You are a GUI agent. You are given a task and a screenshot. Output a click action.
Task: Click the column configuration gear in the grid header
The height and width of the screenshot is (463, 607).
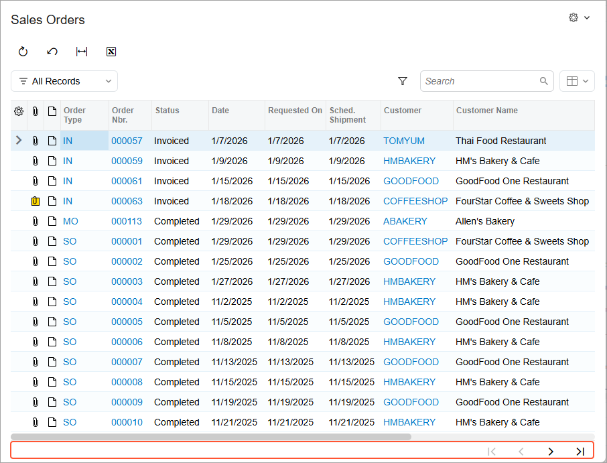point(19,111)
